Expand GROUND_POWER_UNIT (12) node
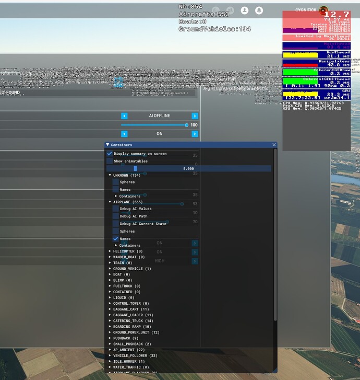This screenshot has height=380, width=360. 110,332
